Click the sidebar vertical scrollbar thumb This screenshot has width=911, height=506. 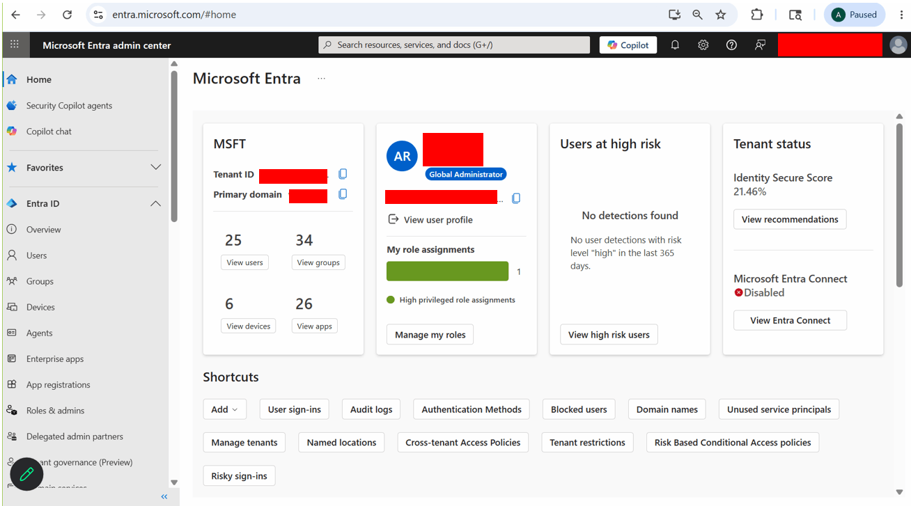[x=173, y=146]
